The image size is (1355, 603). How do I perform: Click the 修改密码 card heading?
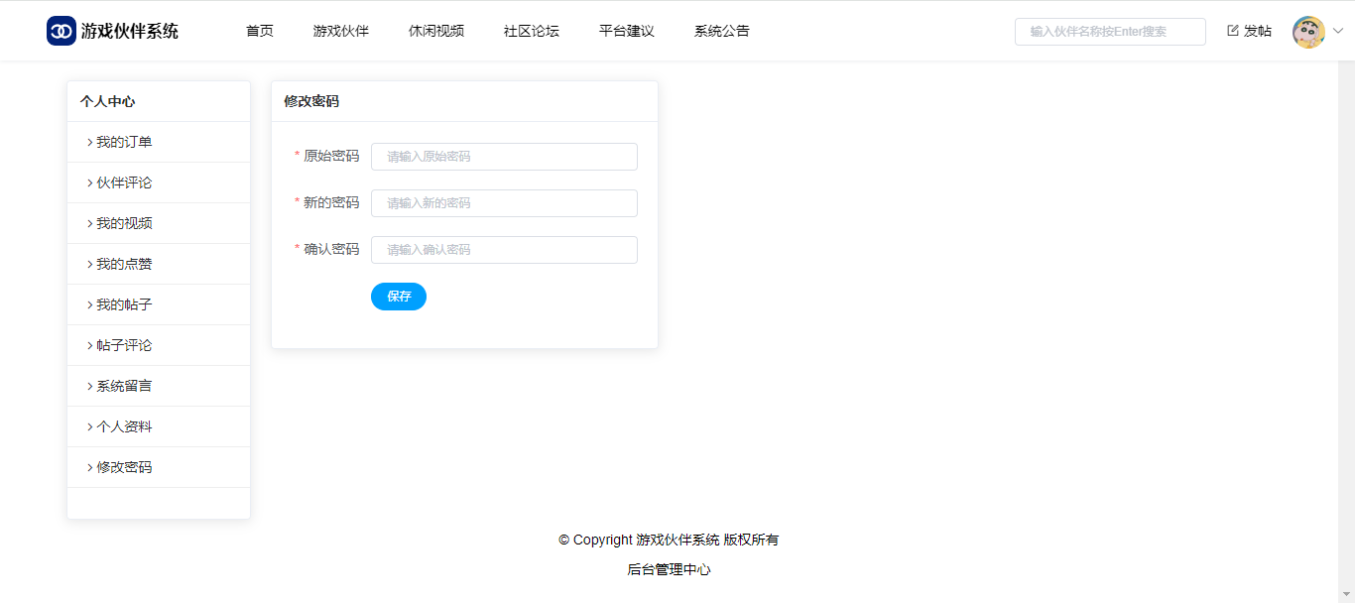point(311,101)
